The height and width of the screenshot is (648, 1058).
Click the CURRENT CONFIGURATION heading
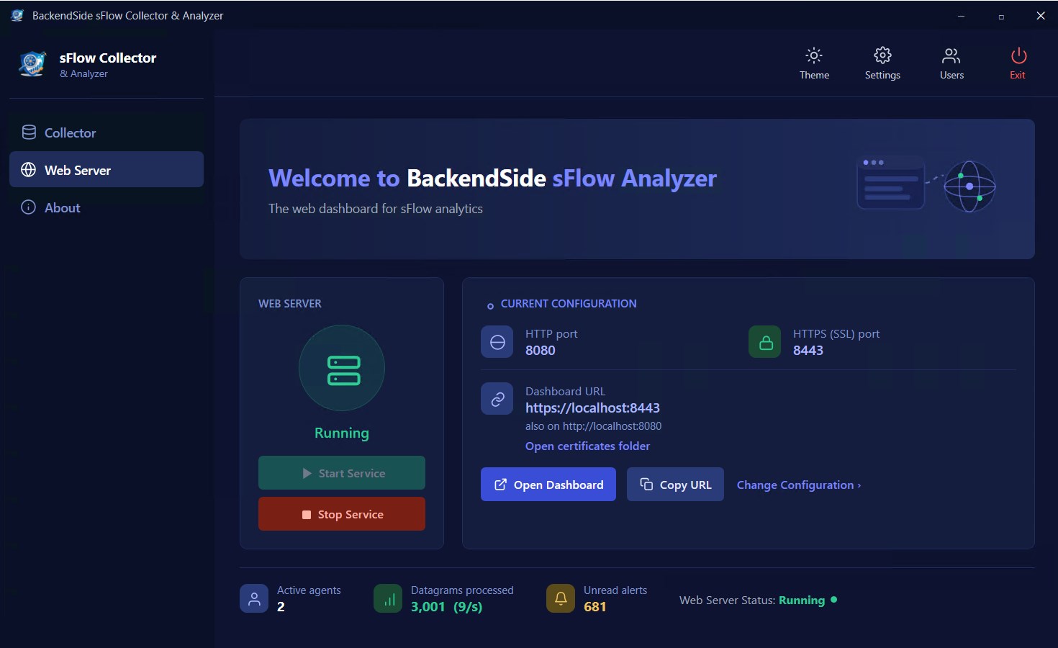coord(569,304)
